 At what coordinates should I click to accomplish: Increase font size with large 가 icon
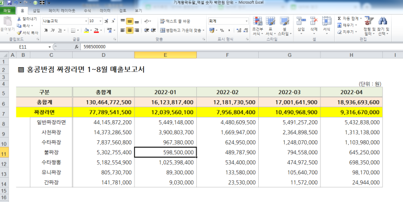pyautogui.click(x=106, y=21)
